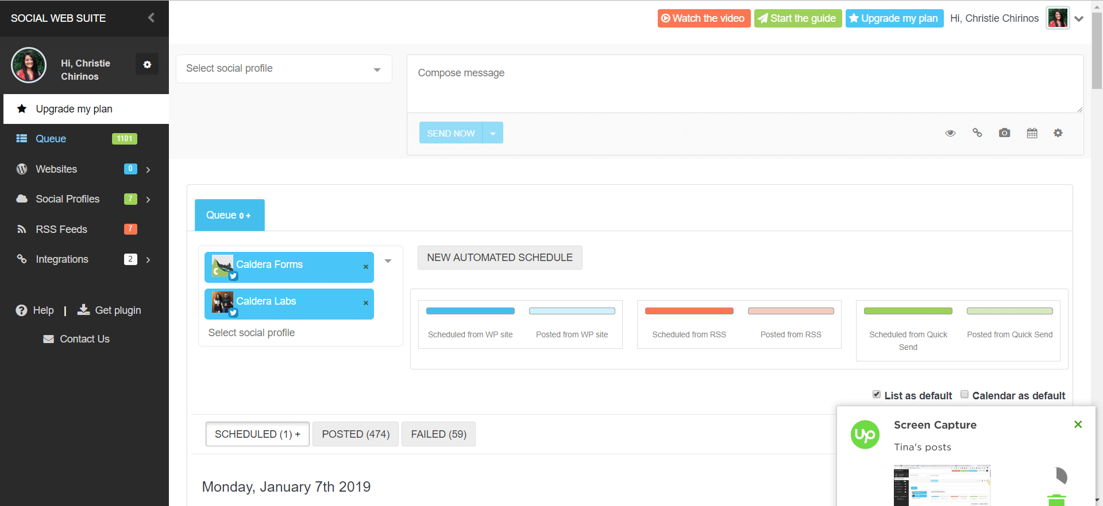The width and height of the screenshot is (1103, 506).
Task: Click the Contact Us envelope icon
Action: click(49, 339)
